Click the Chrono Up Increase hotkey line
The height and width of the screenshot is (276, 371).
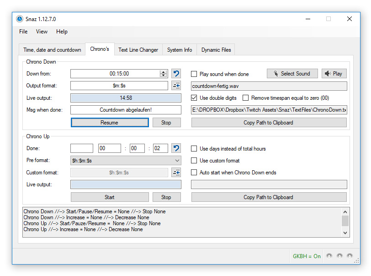[83, 229]
